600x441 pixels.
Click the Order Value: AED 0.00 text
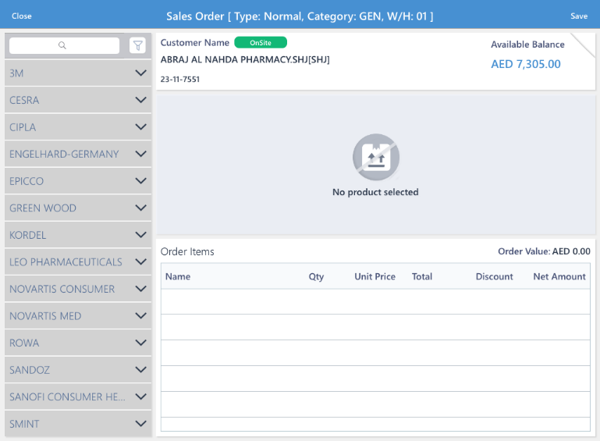click(x=544, y=251)
